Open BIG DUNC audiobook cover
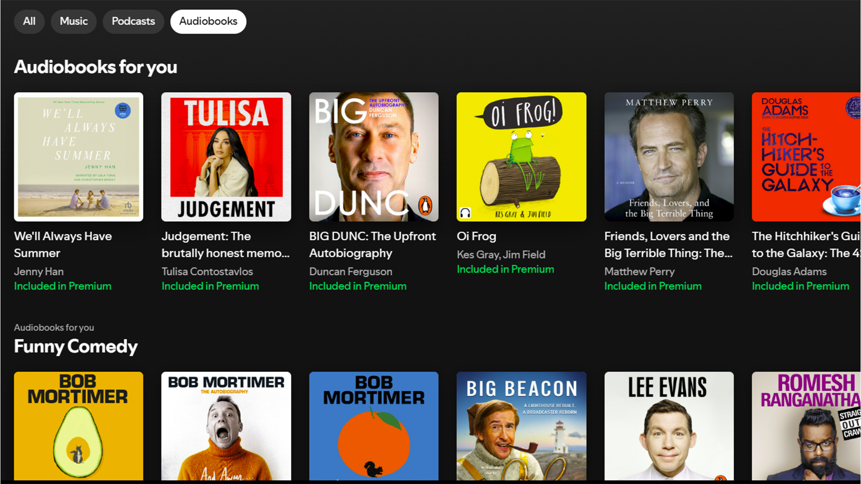Image resolution: width=861 pixels, height=484 pixels. click(x=374, y=157)
